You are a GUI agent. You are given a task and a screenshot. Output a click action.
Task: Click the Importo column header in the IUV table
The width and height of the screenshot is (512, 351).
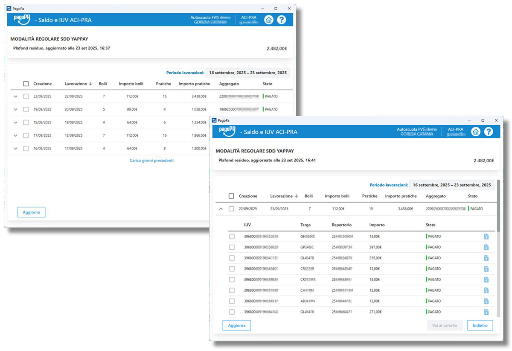tap(377, 225)
